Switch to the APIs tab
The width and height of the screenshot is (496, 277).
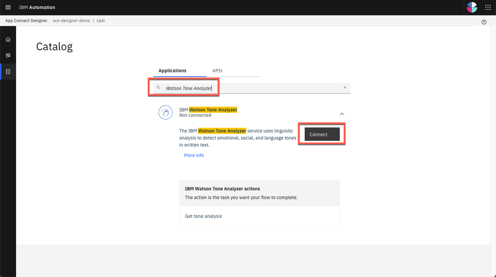coord(217,71)
